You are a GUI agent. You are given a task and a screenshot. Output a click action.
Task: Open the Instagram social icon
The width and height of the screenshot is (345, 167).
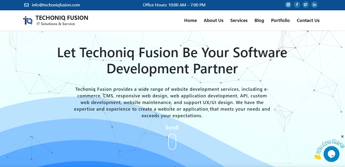[288, 5]
